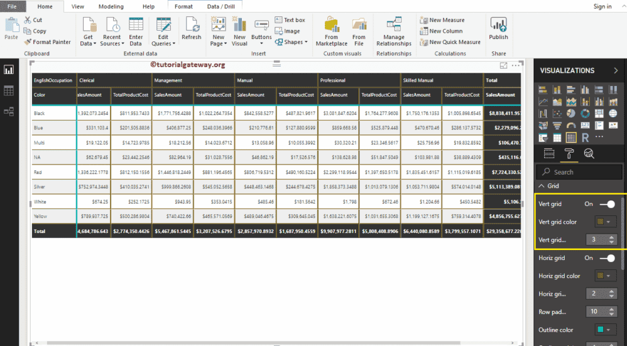This screenshot has height=346, width=627.
Task: Turn off the Vert grid toggle
Action: tap(607, 204)
